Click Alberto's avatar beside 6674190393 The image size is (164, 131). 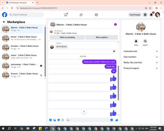click(x=52, y=47)
